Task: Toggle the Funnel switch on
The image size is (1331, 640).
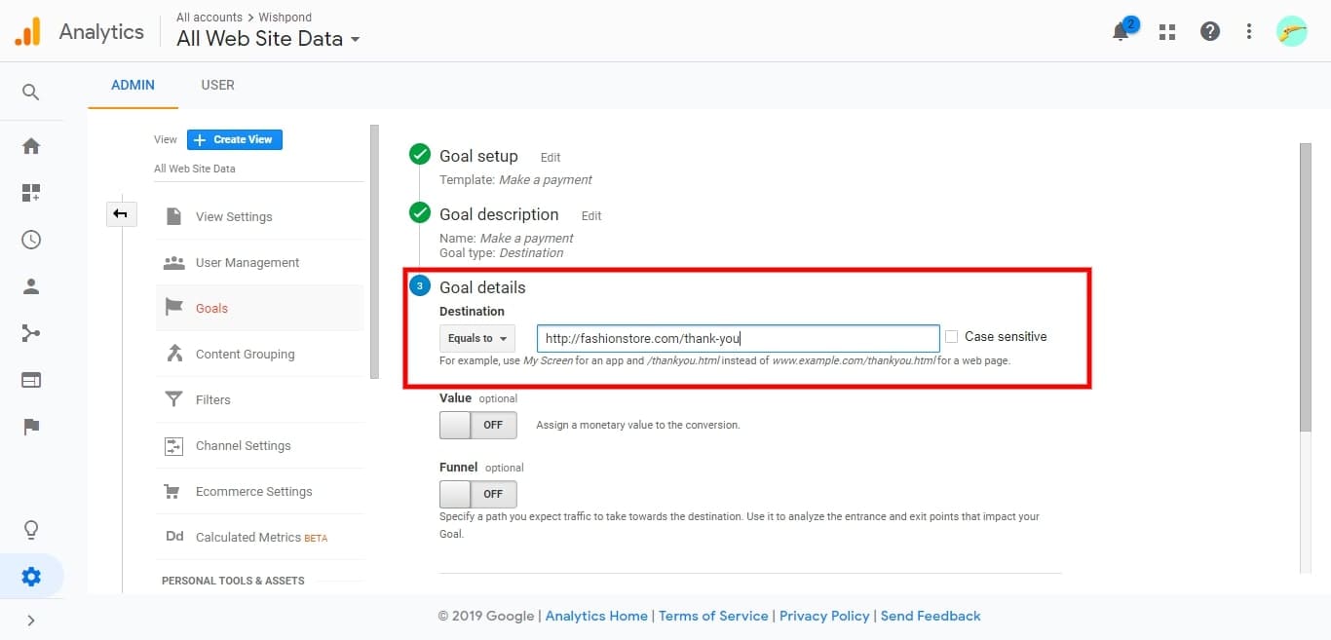Action: tap(477, 494)
